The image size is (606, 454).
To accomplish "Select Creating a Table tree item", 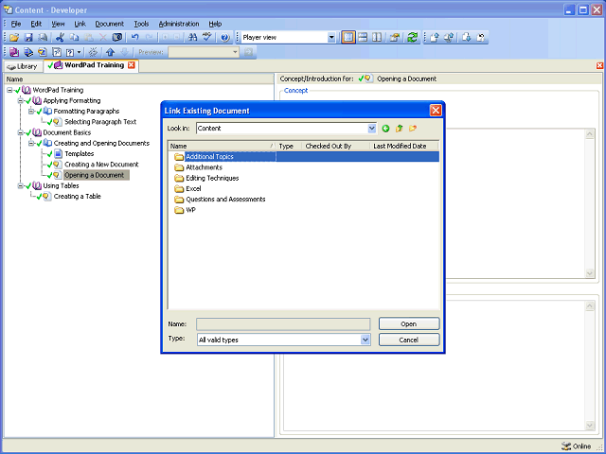I will pos(77,197).
